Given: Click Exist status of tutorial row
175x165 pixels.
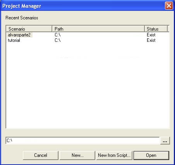Looking at the screenshot, I should [x=151, y=40].
